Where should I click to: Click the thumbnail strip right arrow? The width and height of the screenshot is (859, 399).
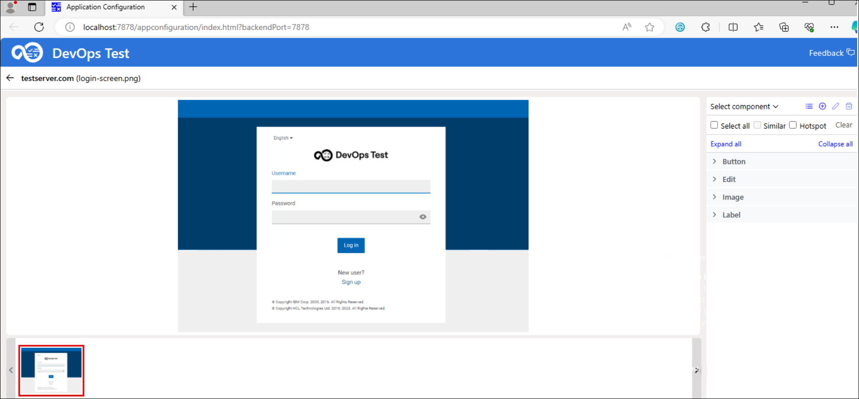click(696, 370)
